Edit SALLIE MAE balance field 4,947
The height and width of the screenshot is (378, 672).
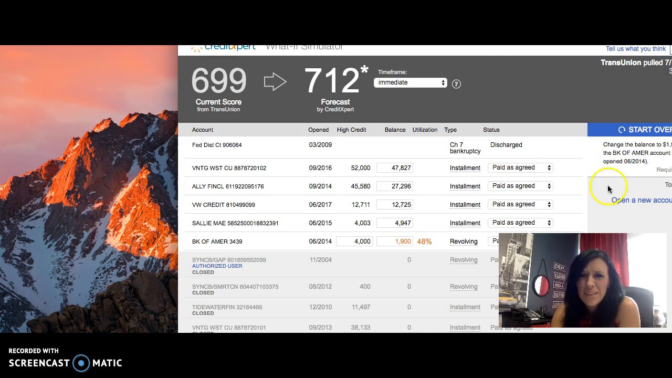(x=395, y=223)
